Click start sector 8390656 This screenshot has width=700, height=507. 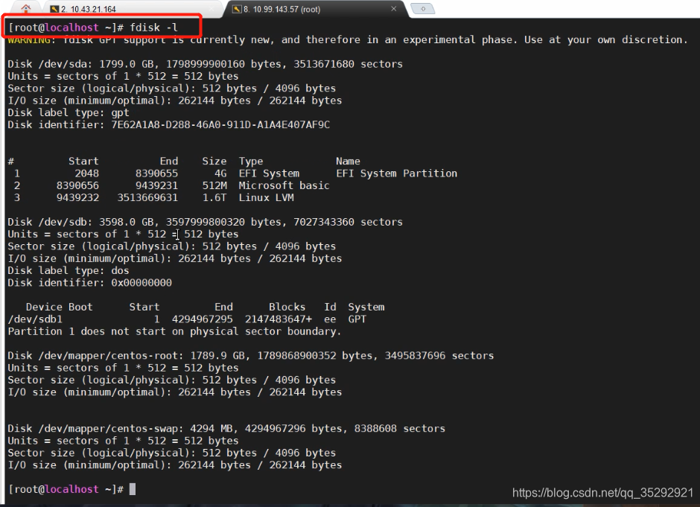tap(77, 185)
